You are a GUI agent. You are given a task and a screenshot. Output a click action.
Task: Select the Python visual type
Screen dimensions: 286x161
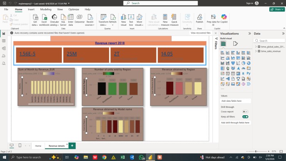[248, 74]
